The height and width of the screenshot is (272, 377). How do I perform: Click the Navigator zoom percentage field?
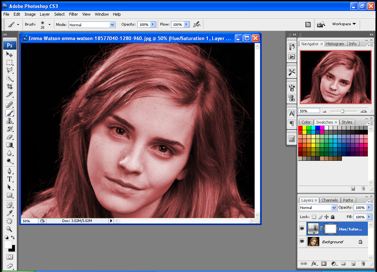point(309,111)
